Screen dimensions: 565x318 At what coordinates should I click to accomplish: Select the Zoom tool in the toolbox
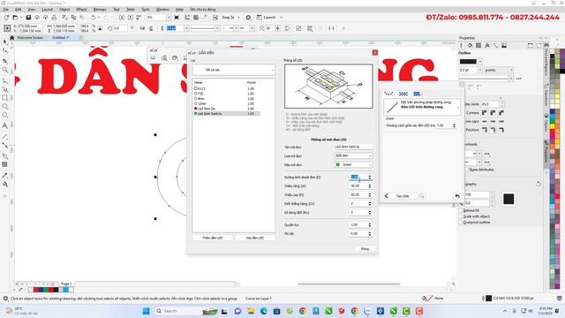pyautogui.click(x=4, y=70)
